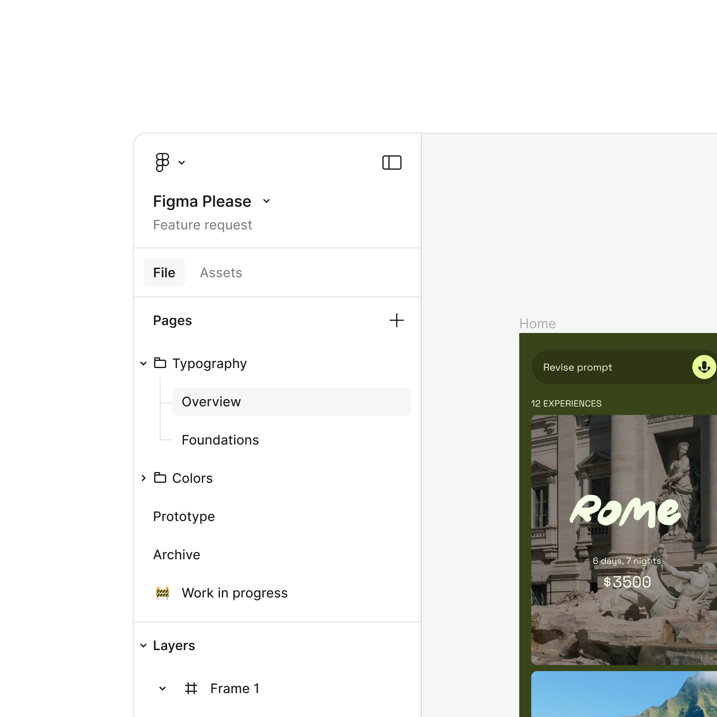
Task: Click the Typography folder icon
Action: [x=160, y=363]
